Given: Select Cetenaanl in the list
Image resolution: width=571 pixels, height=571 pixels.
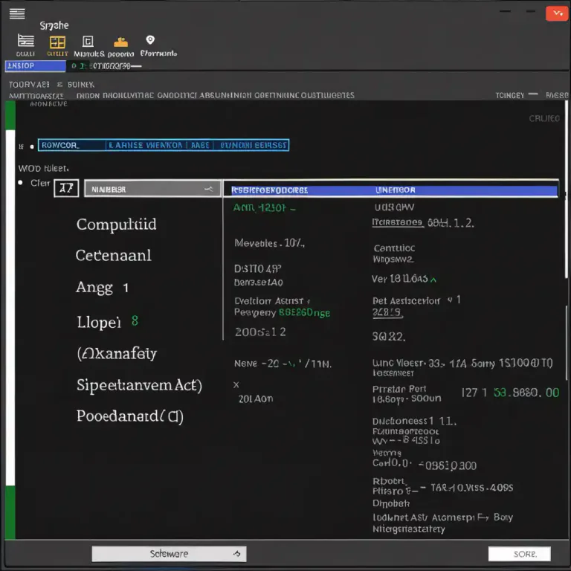Looking at the screenshot, I should [x=113, y=255].
